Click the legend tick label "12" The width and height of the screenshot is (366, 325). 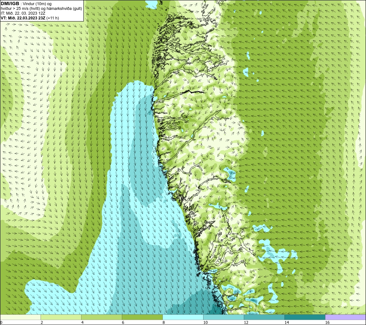[246, 323]
